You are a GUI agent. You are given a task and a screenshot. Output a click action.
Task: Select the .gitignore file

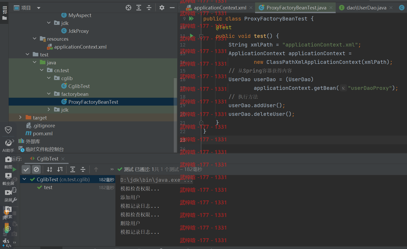[x=44, y=126]
